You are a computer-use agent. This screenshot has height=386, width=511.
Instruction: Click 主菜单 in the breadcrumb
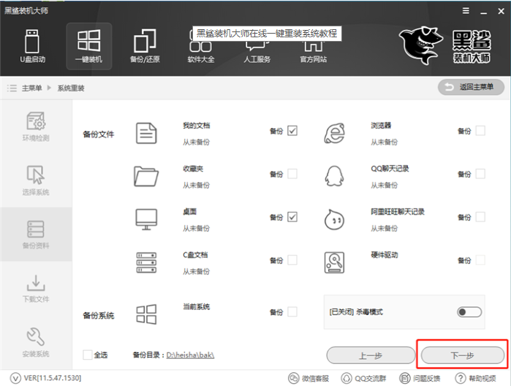(x=32, y=88)
